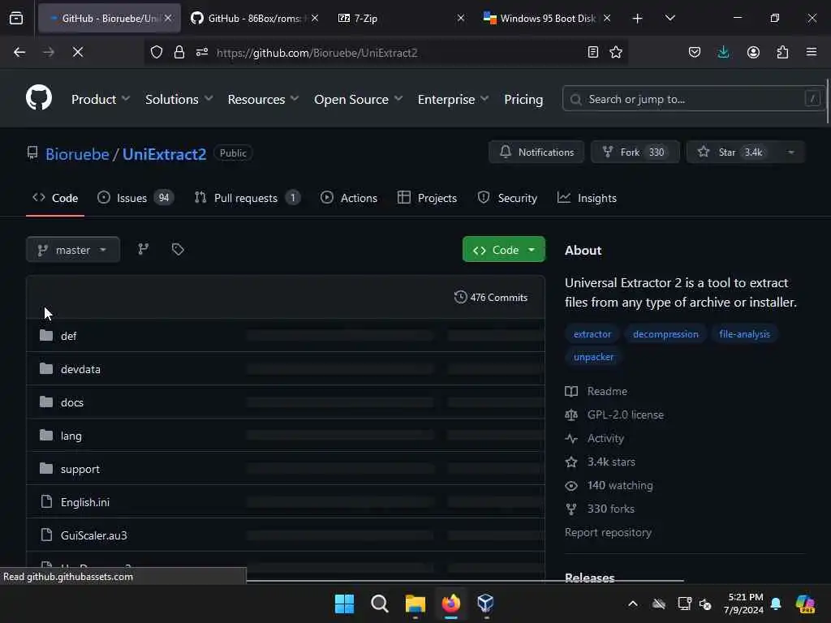Open the master branch selector dropdown
This screenshot has width=831, height=623.
(x=73, y=250)
